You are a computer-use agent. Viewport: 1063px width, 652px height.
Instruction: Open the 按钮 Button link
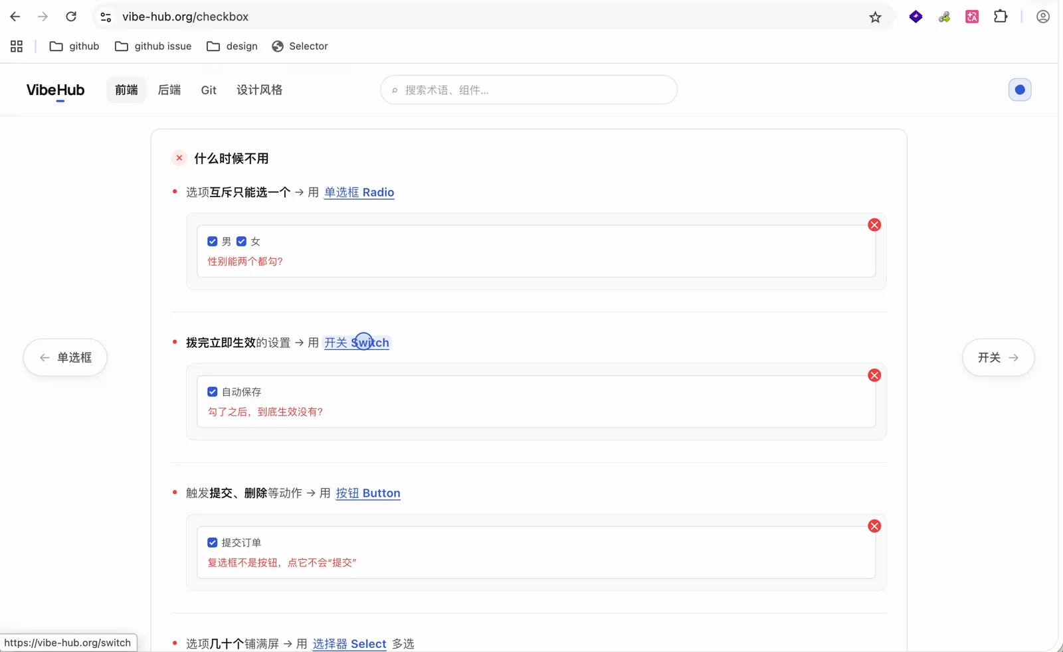click(x=368, y=493)
